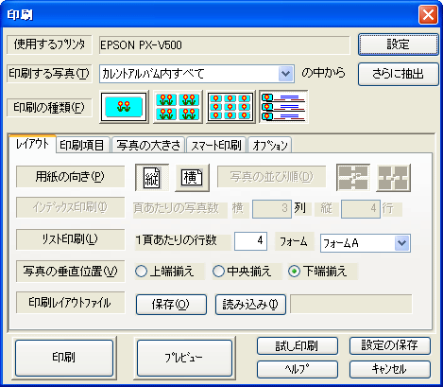Switch to スマート印刷 tab
The width and height of the screenshot is (443, 387).
pyautogui.click(x=216, y=146)
